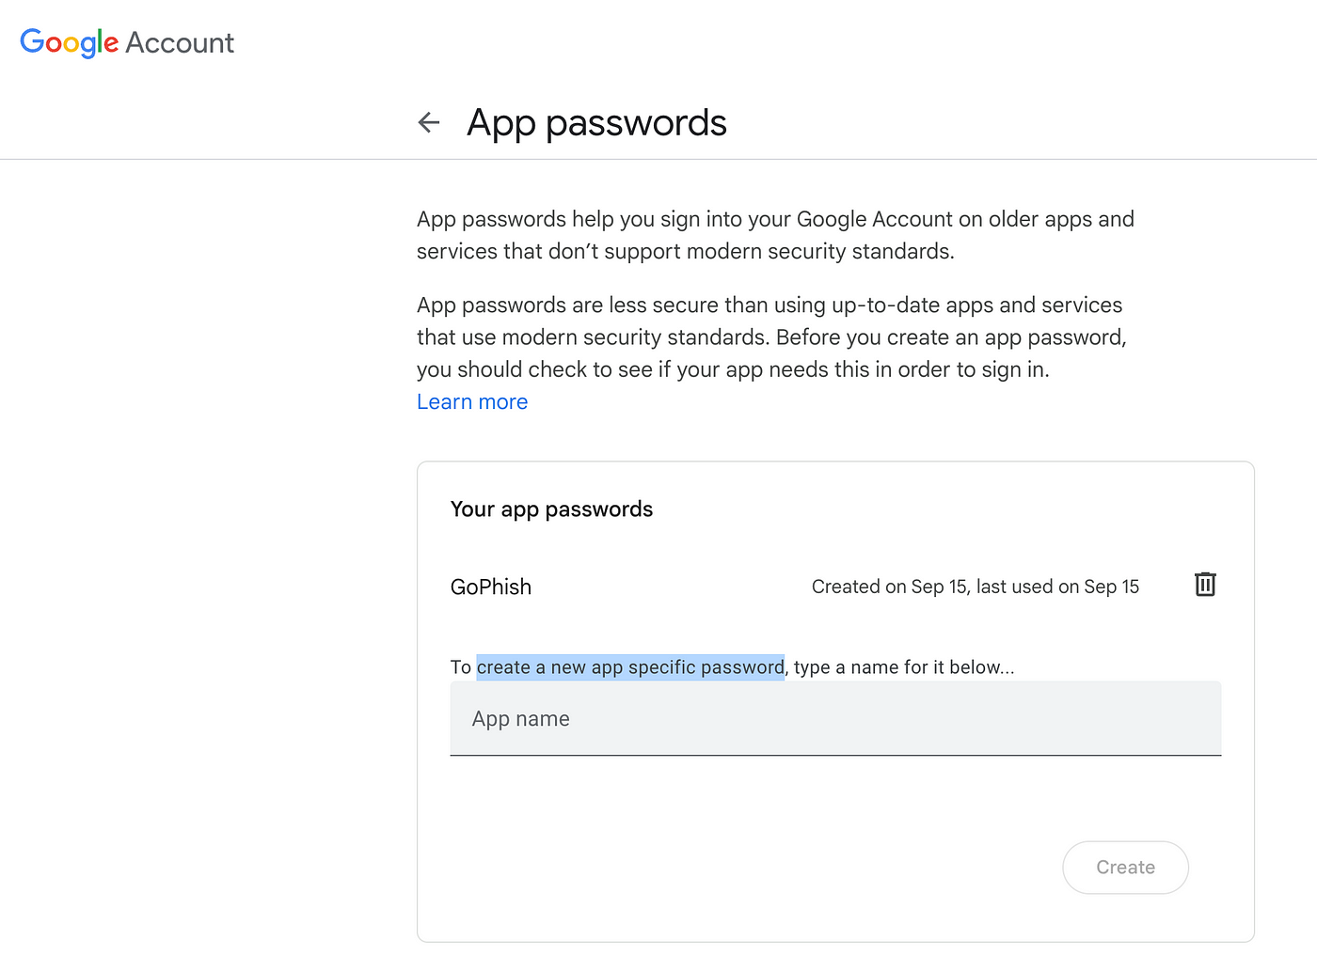Click the 'you should check to see' line
1317x955 pixels.
(x=733, y=370)
